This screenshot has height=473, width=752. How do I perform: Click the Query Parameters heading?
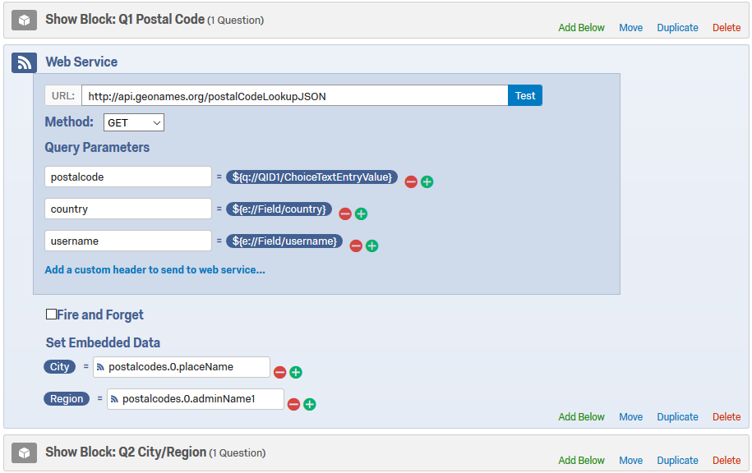click(97, 148)
